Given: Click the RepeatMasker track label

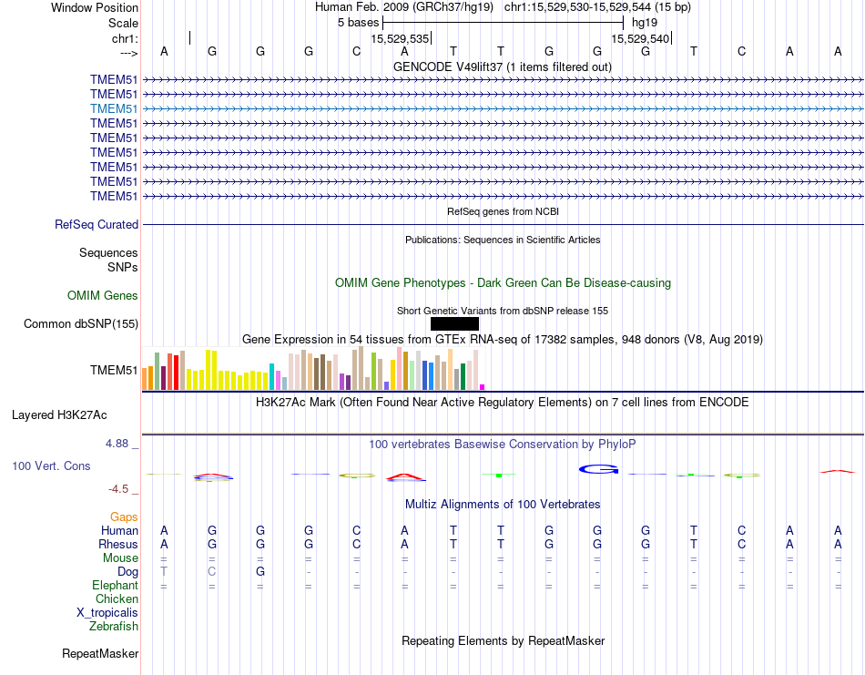Looking at the screenshot, I should coord(100,653).
